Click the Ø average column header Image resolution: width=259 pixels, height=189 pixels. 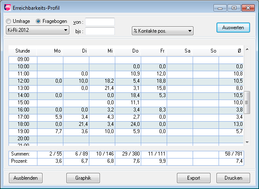(x=239, y=50)
